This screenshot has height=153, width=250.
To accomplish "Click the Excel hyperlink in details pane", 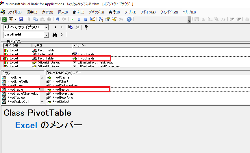I will (x=26, y=125).
